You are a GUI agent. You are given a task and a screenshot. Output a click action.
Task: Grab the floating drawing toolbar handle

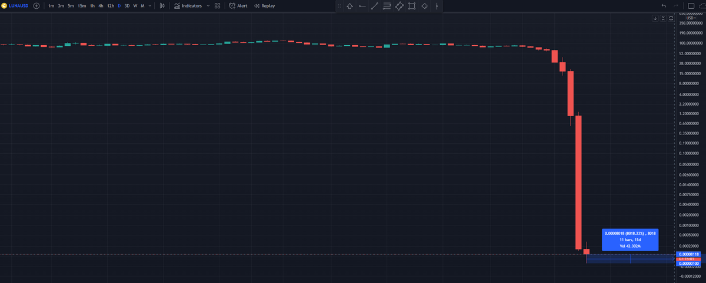(x=339, y=6)
